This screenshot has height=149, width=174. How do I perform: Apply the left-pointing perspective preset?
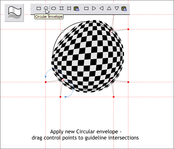102,8
